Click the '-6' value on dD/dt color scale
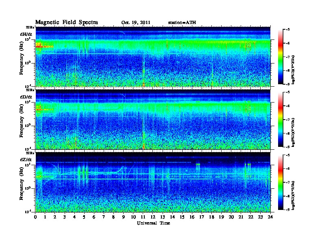 288,106
